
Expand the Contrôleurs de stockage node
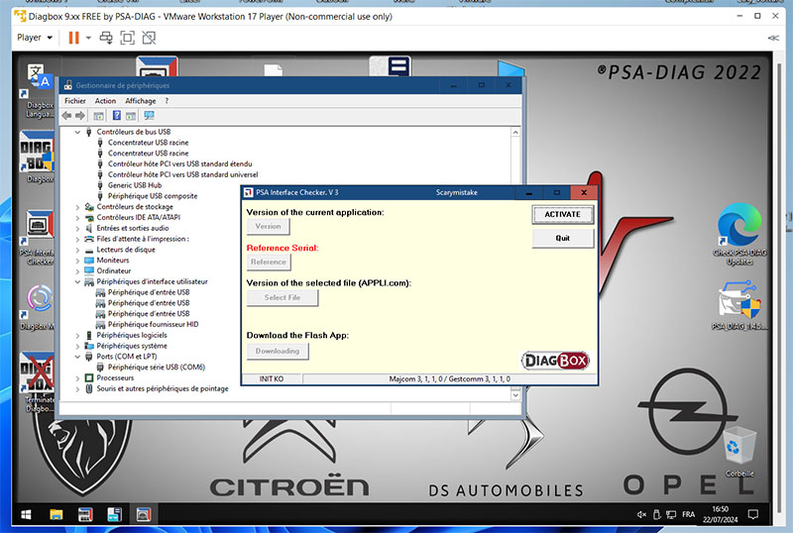tap(77, 207)
